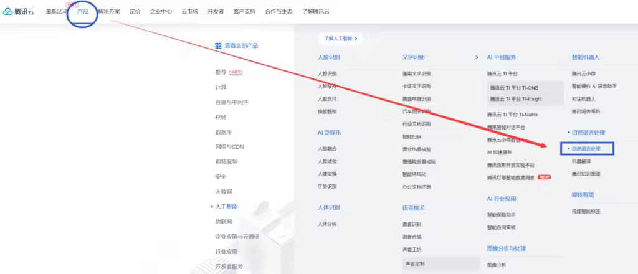Open the 卡证文字识别 product link
This screenshot has height=274, width=638.
coord(417,86)
